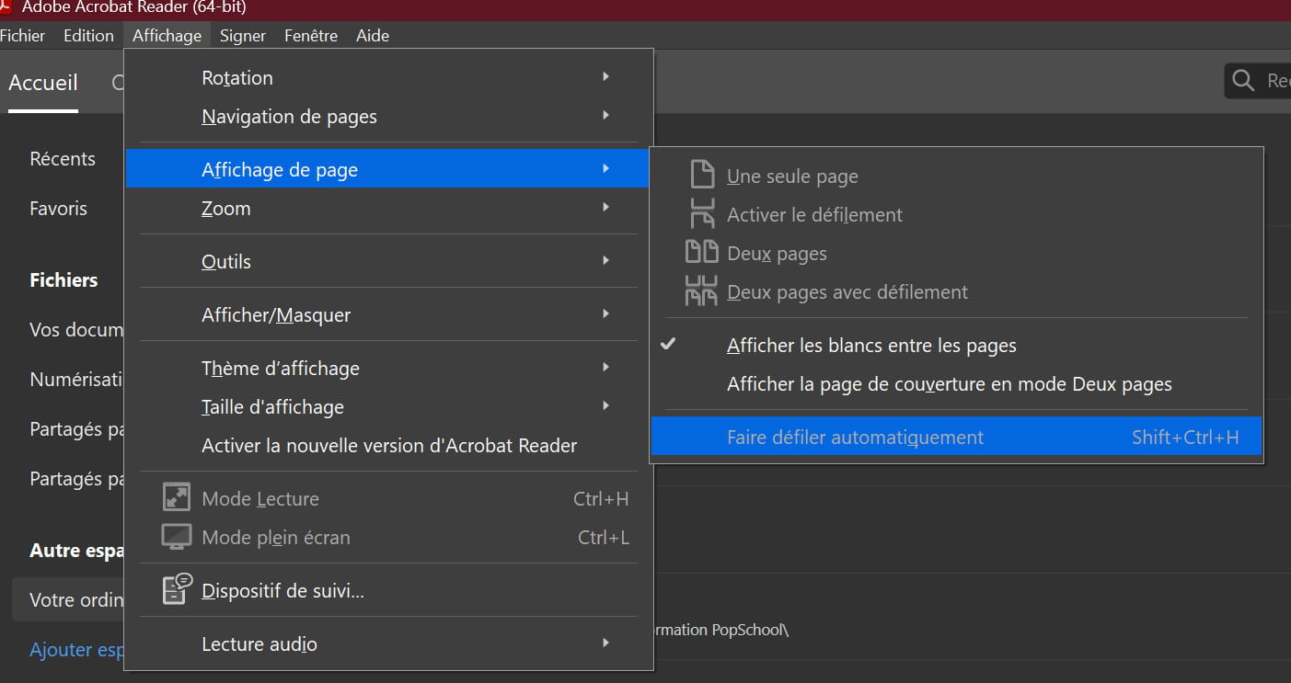
Task: Click the Ajouter espace link
Action: pos(76,650)
